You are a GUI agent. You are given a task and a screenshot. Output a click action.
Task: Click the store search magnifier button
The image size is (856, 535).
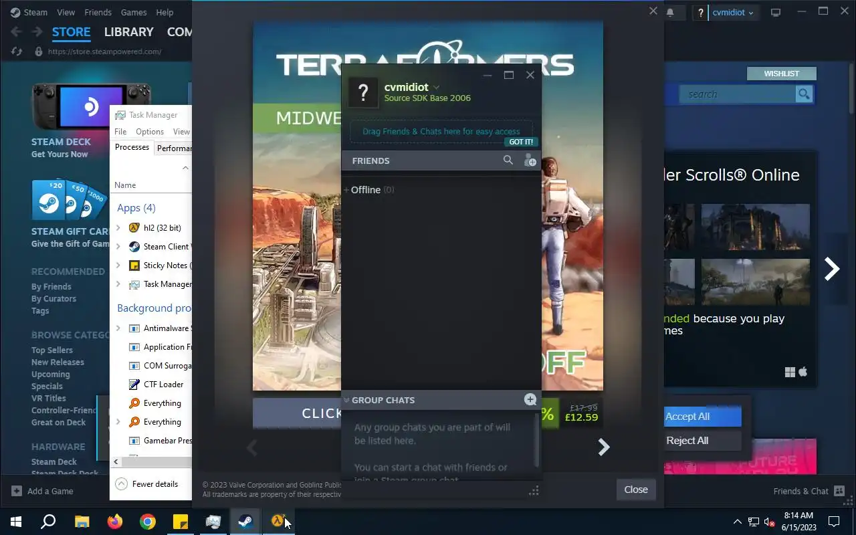(x=804, y=94)
